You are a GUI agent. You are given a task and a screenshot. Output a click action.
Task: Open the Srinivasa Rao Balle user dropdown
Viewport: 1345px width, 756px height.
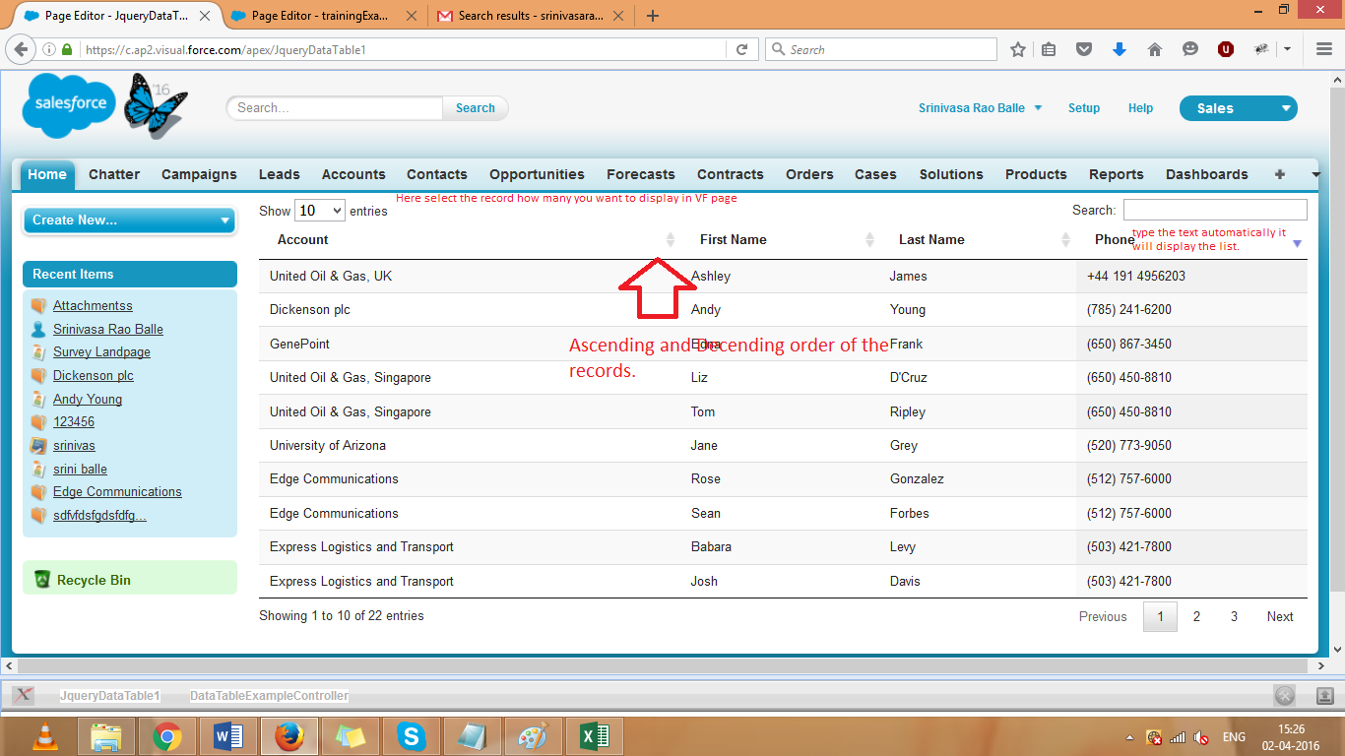click(x=980, y=108)
